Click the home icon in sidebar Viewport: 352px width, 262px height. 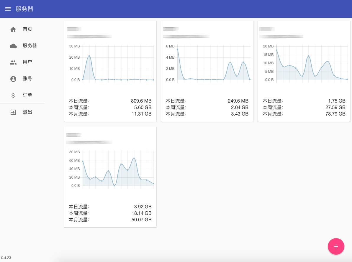(x=13, y=29)
